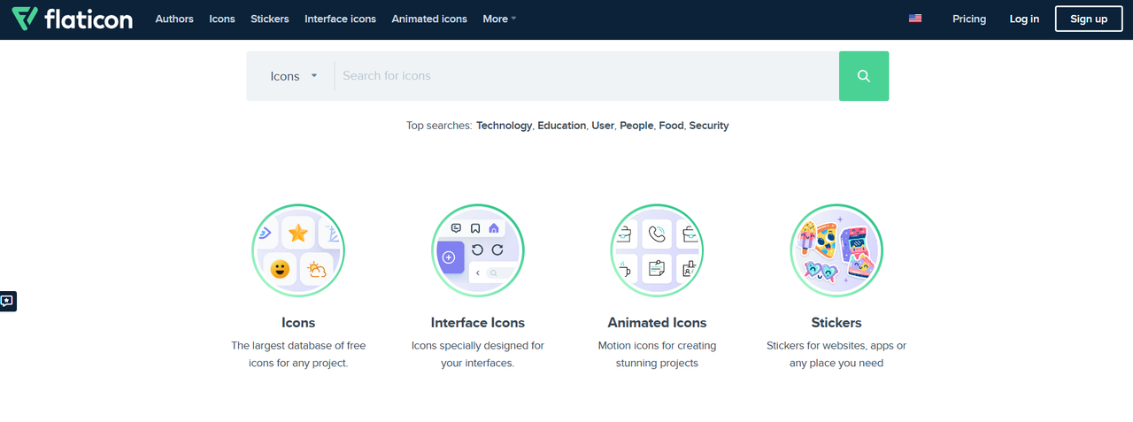Expand the More menu in navbar

(500, 19)
